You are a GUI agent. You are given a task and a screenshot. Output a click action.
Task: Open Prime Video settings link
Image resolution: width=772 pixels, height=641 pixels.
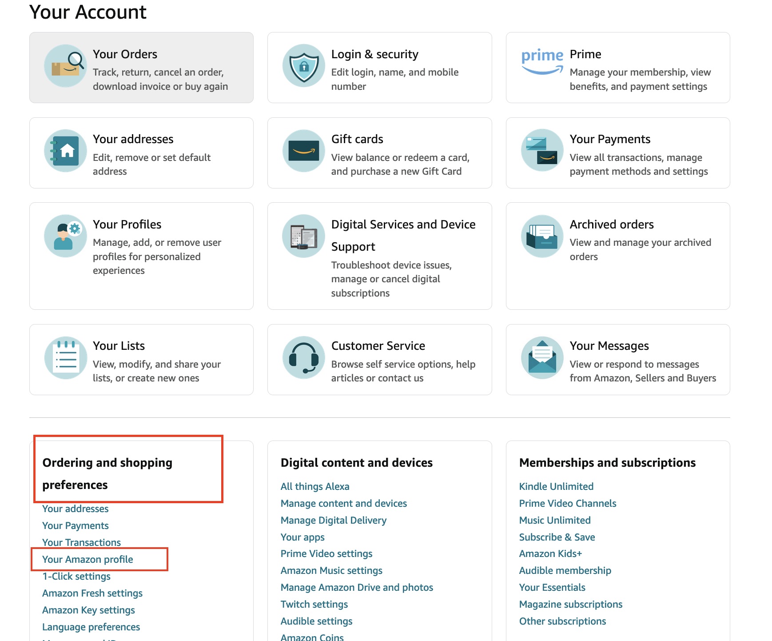pyautogui.click(x=326, y=553)
